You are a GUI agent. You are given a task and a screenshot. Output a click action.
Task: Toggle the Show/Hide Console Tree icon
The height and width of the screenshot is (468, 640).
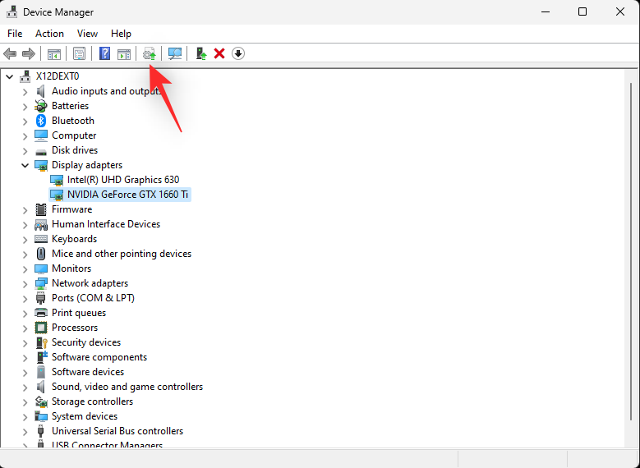tap(53, 53)
